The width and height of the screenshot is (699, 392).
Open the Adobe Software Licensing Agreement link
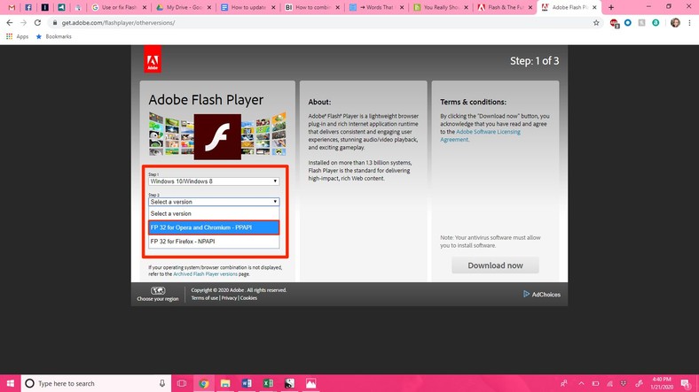tap(480, 135)
